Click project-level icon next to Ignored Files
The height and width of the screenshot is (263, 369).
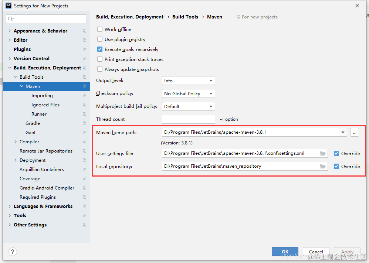click(84, 105)
